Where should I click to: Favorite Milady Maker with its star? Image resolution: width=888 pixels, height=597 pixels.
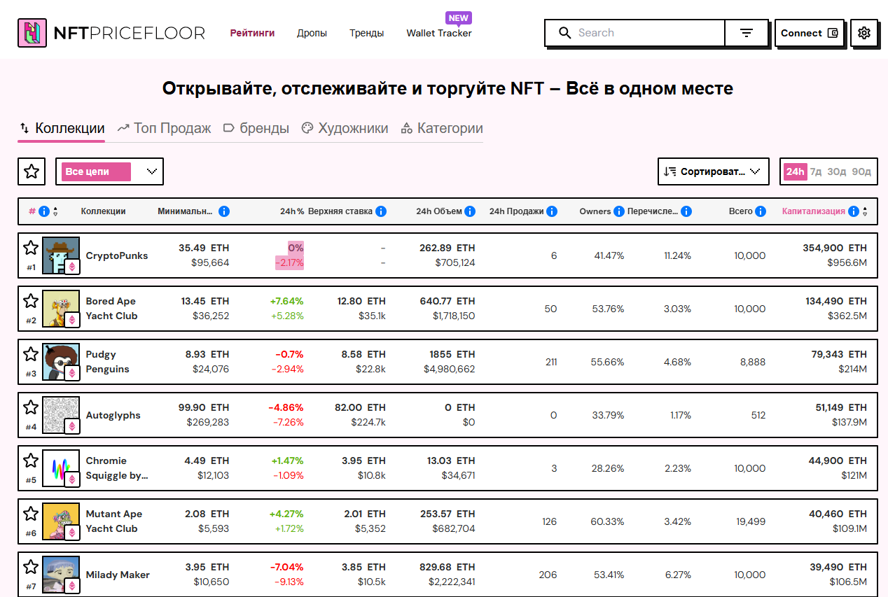(31, 567)
